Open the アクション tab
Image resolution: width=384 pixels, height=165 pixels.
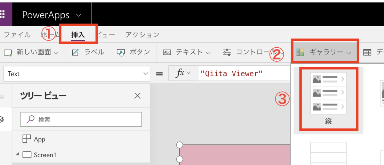pyautogui.click(x=142, y=35)
